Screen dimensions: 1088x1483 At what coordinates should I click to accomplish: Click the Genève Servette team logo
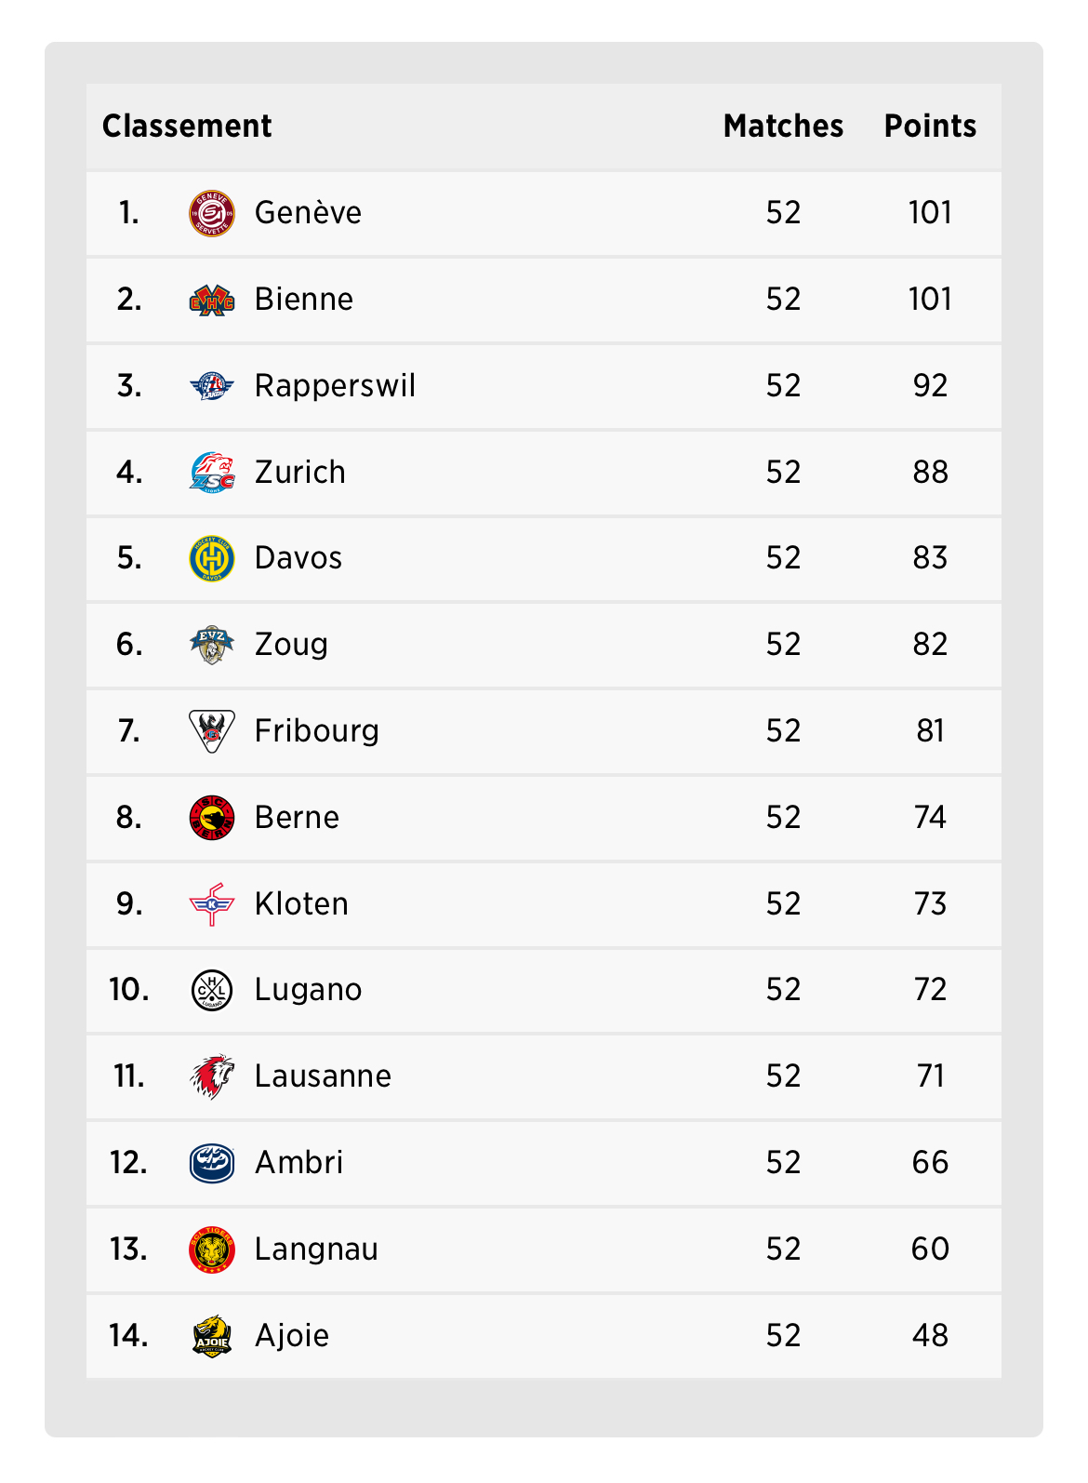click(x=211, y=213)
